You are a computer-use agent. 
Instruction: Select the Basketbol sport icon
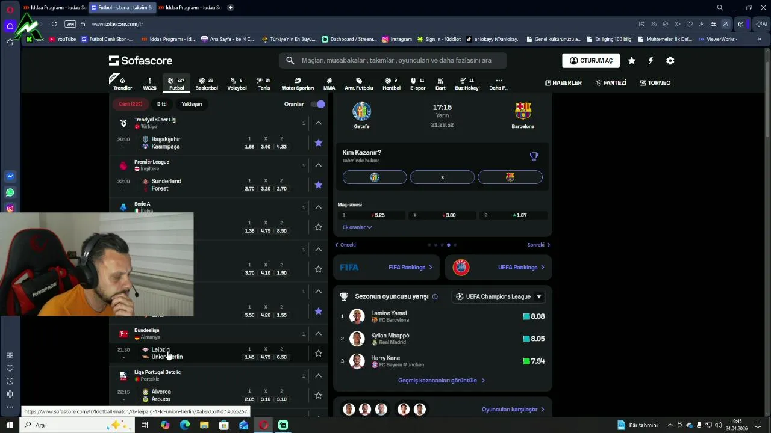pyautogui.click(x=207, y=84)
